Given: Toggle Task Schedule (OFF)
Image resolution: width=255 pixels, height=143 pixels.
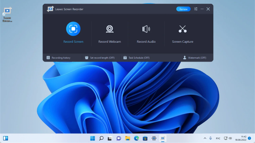Looking at the screenshot, I should (136, 58).
